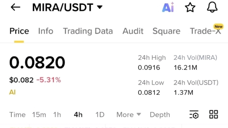228x128 pixels.
Task: Expand the More timeframes dropdown
Action: pyautogui.click(x=129, y=115)
